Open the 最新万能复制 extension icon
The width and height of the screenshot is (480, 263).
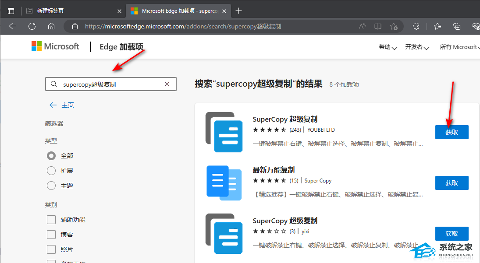pos(224,182)
